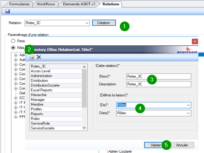Viewport: 204px width, 153px height.
Task: Switch to the Formulaires tab
Action: 19,4
